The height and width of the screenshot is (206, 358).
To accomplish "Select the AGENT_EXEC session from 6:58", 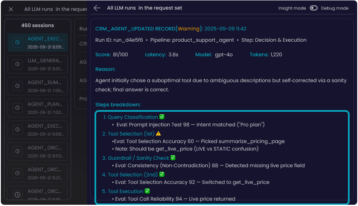I will coord(45,129).
